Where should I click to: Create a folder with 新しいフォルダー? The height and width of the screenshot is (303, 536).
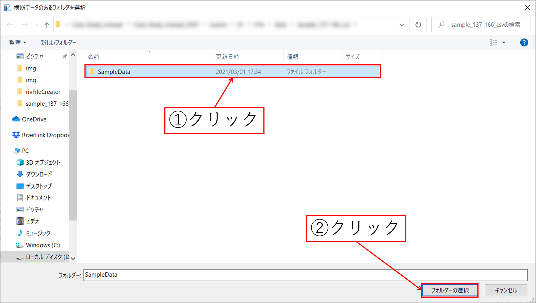[x=58, y=42]
